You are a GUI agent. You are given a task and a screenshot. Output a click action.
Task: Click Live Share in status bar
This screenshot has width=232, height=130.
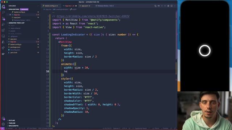pos(32,129)
